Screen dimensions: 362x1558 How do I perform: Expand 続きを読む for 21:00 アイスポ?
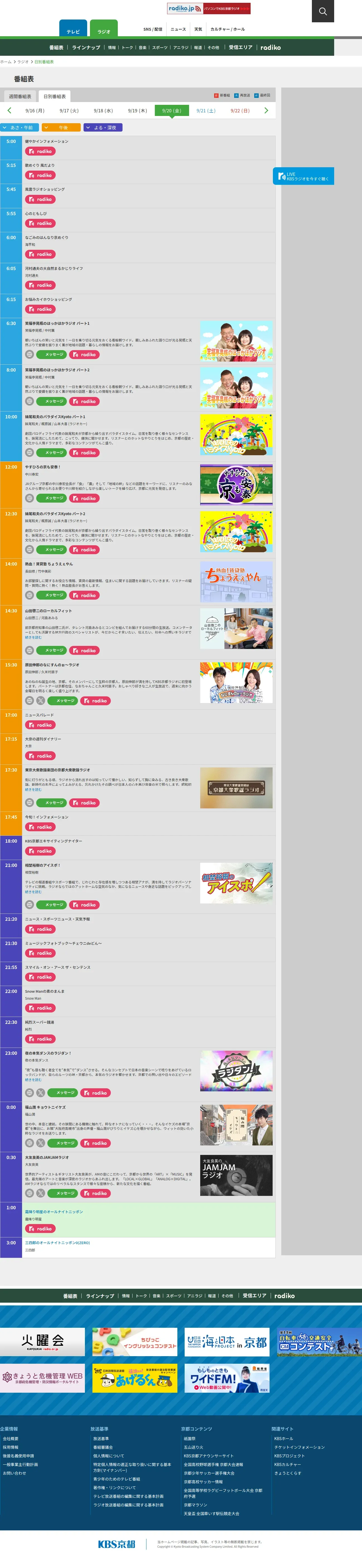click(33, 891)
